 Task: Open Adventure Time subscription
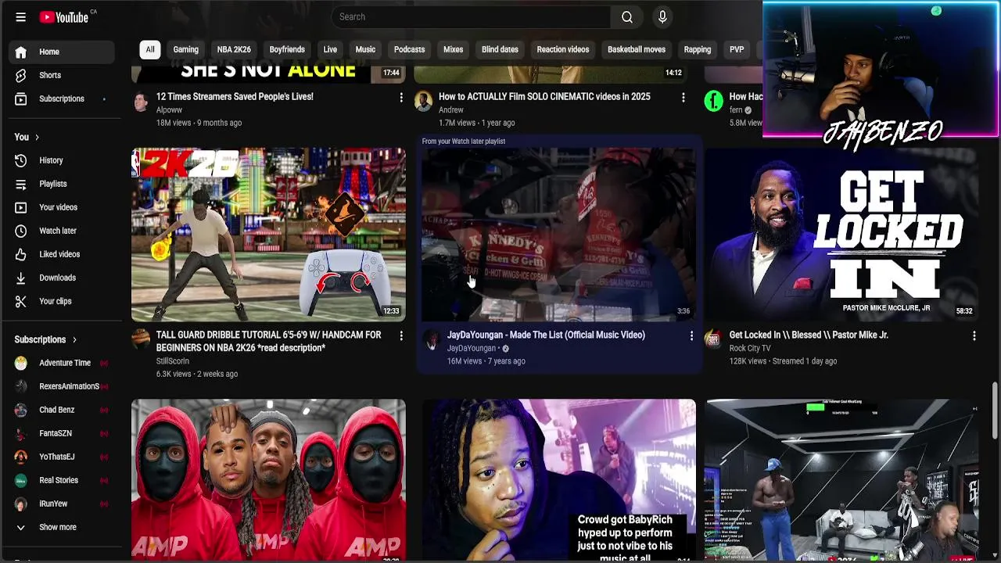(x=62, y=363)
